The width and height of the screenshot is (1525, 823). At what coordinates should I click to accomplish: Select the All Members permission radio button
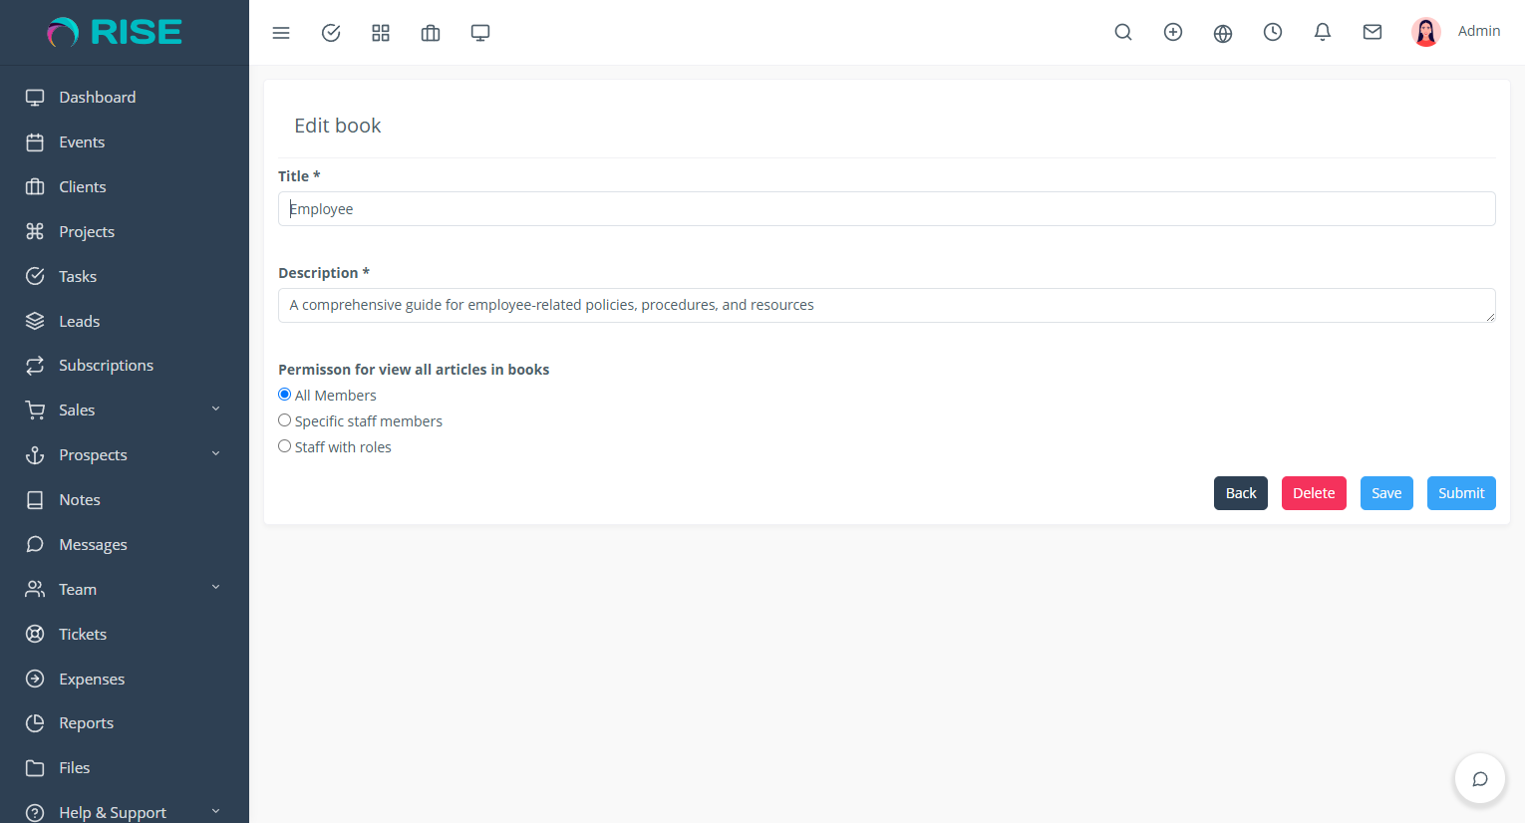pos(284,394)
